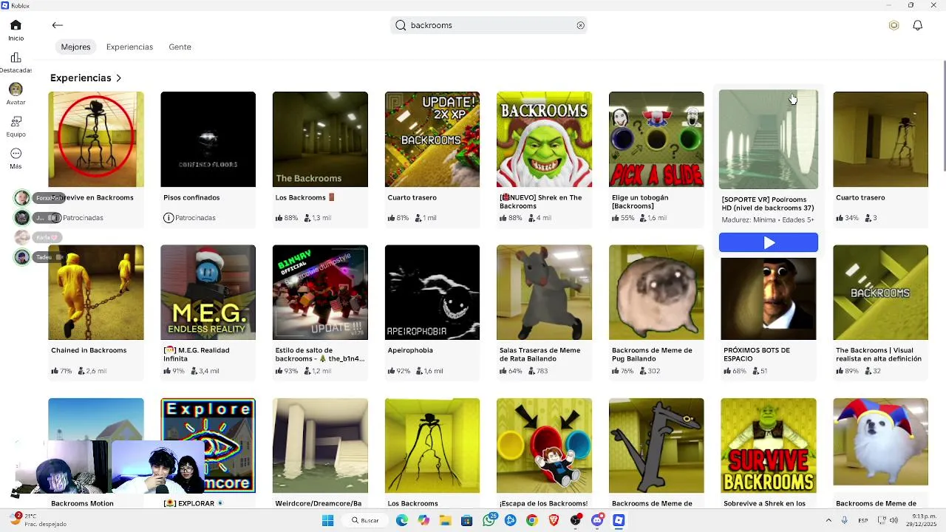Open PRÓXIMOS BOTS DE ESPACIO thumbnail
Screen dimensions: 946x532
click(769, 299)
